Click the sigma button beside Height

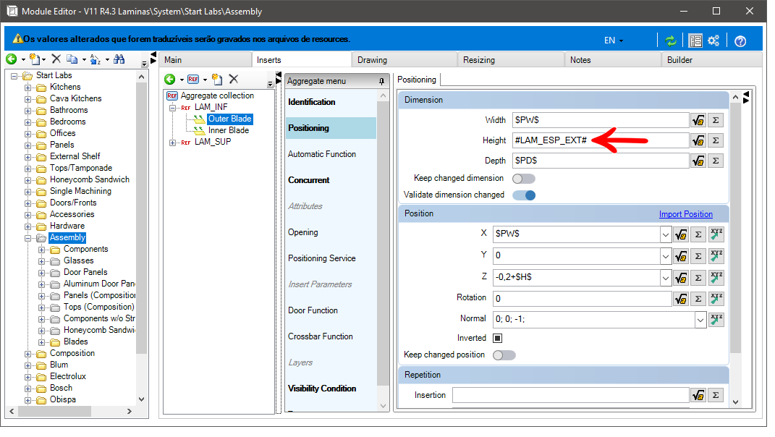[715, 140]
